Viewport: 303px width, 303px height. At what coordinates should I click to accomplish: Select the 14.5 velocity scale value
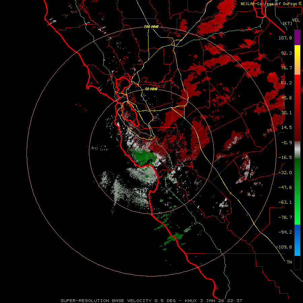point(287,127)
